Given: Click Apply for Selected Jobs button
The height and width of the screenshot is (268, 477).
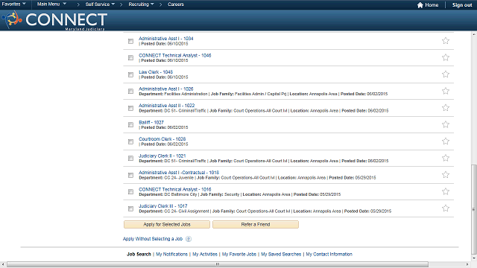Looking at the screenshot, I should click(x=167, y=225).
